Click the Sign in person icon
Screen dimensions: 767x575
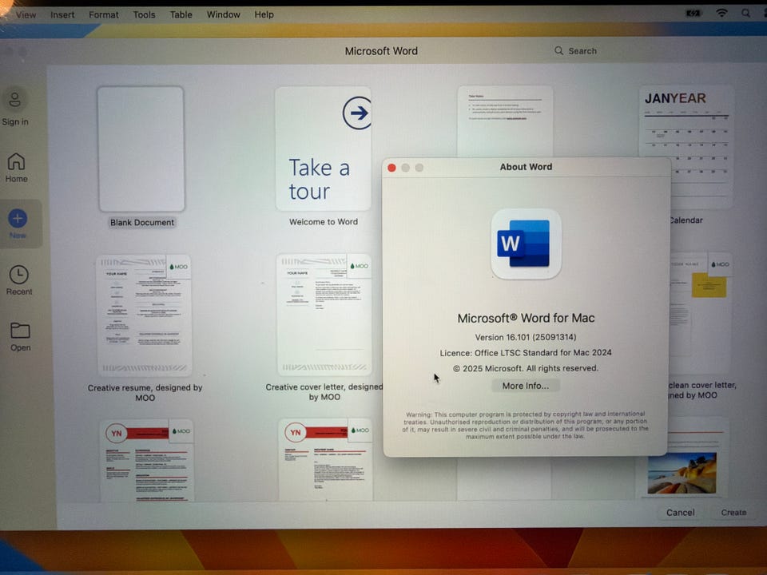point(15,99)
